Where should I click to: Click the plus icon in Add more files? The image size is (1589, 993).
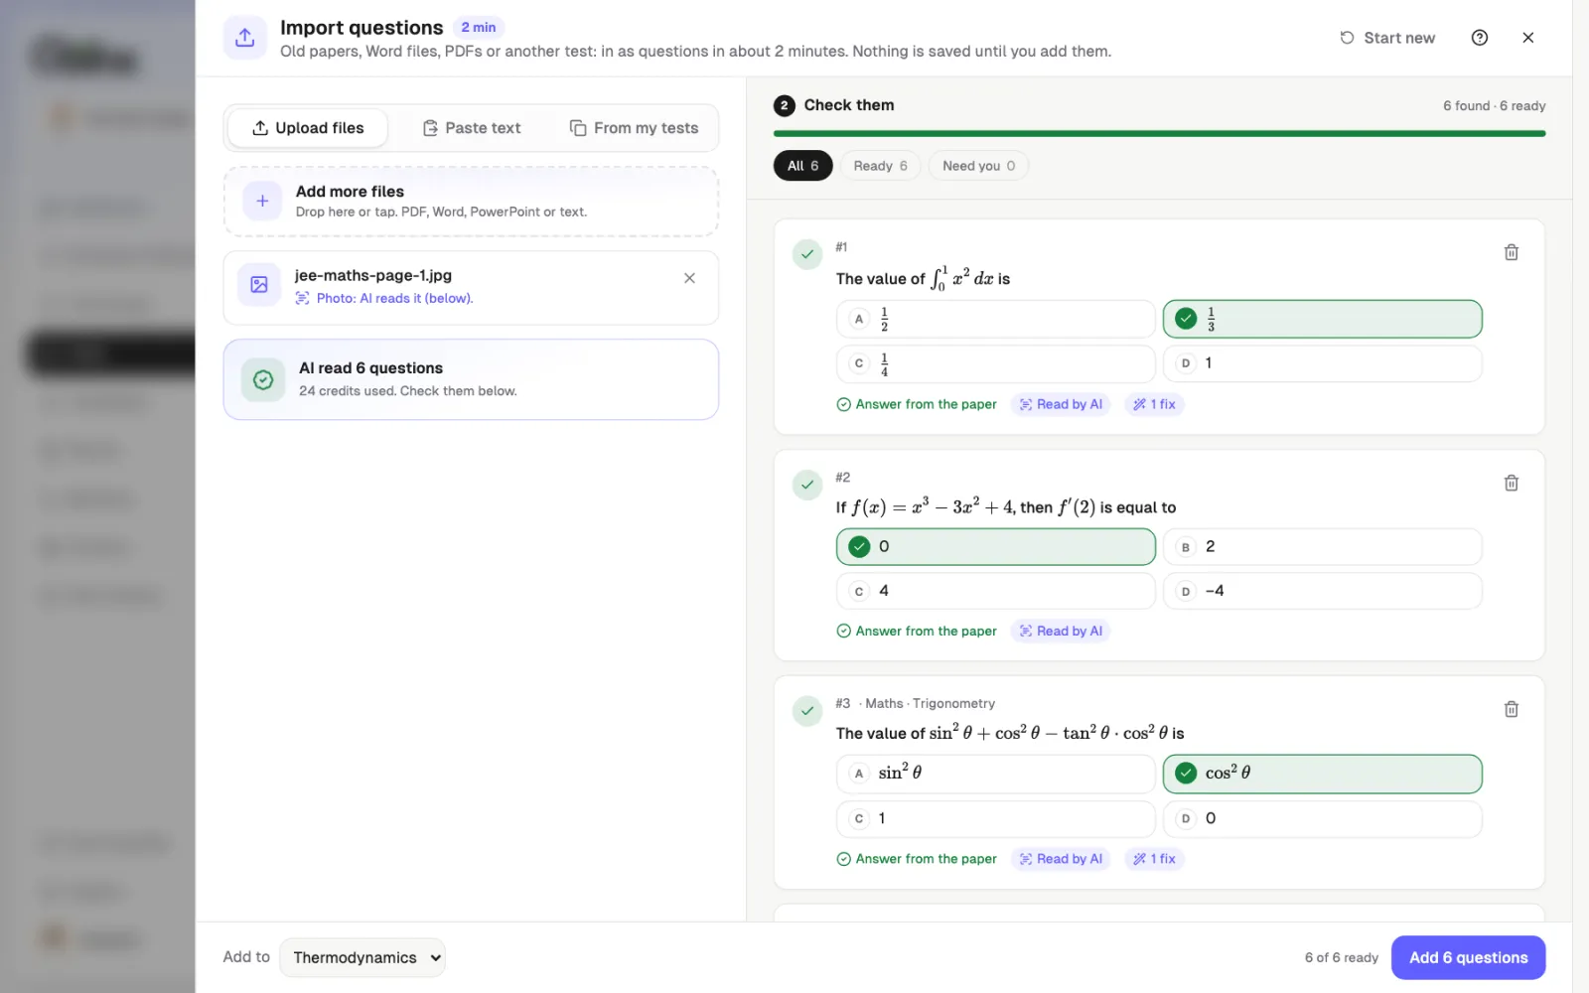click(x=262, y=201)
